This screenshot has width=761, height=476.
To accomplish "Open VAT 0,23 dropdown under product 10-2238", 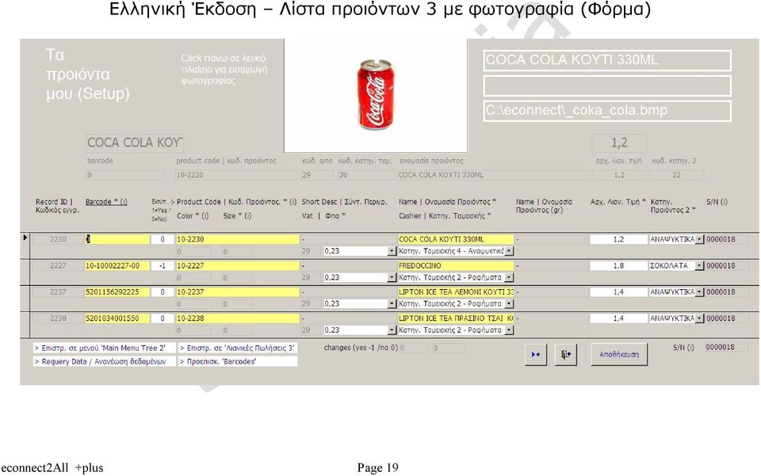I will pos(392,330).
